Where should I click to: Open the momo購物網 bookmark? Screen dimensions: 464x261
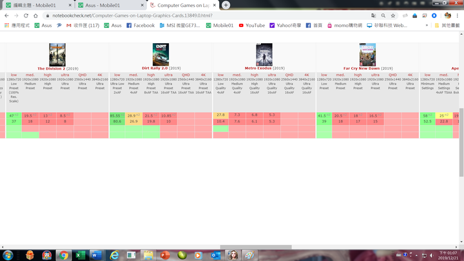345,25
